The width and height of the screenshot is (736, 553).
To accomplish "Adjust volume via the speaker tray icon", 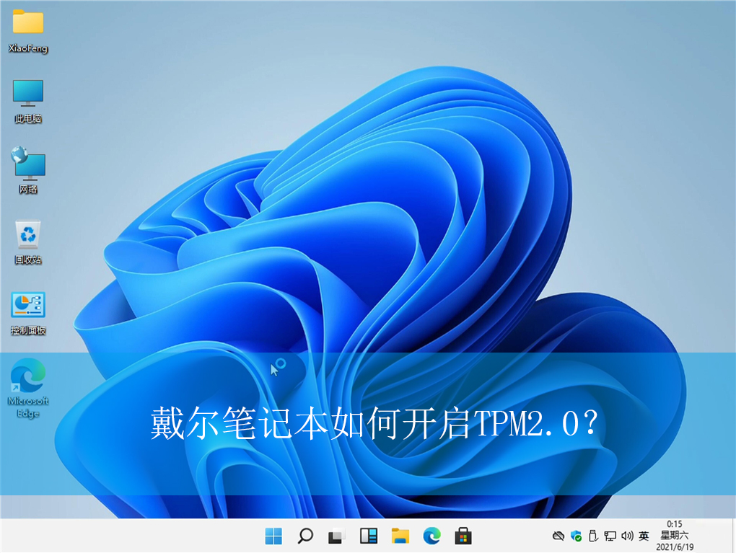I will [x=626, y=536].
